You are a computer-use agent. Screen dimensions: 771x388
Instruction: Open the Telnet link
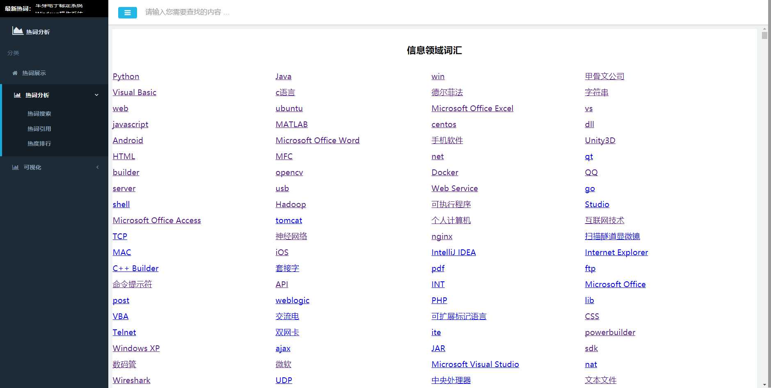[124, 332]
